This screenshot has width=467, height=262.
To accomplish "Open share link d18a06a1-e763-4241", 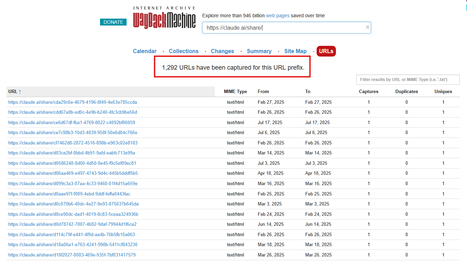I will click(x=73, y=244).
